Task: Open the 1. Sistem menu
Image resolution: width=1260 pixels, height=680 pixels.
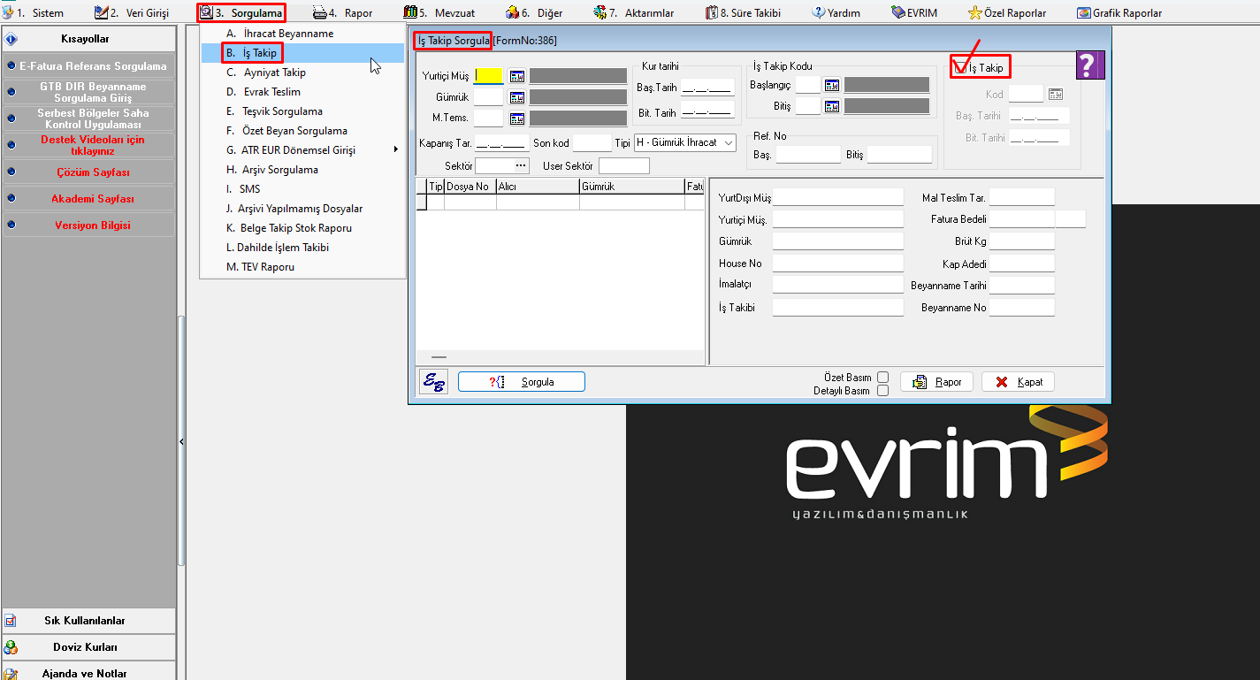Action: pyautogui.click(x=34, y=13)
